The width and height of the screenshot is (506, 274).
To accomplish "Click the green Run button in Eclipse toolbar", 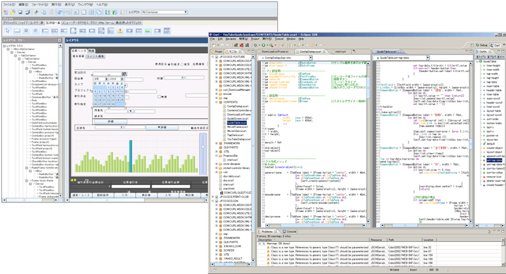I will click(263, 45).
